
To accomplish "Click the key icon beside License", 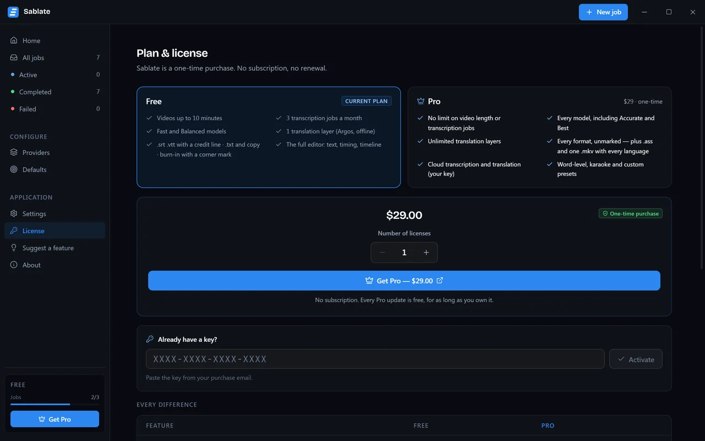I will [x=14, y=230].
